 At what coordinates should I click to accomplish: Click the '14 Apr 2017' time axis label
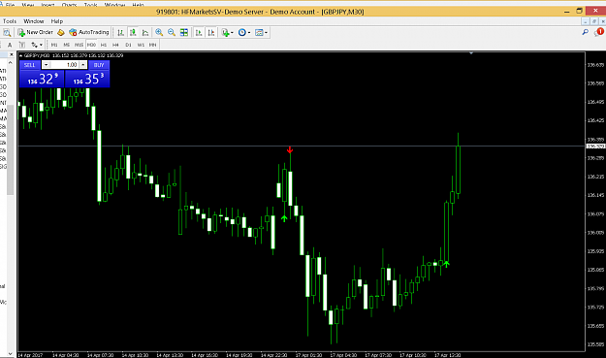click(30, 355)
